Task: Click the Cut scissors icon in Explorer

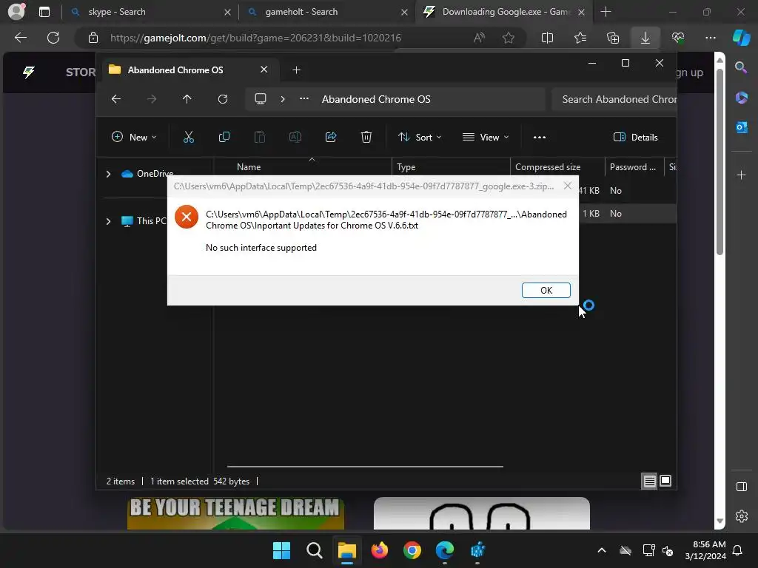Action: [189, 137]
